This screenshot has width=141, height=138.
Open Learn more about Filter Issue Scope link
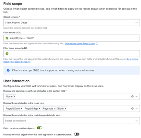coord(71,60)
